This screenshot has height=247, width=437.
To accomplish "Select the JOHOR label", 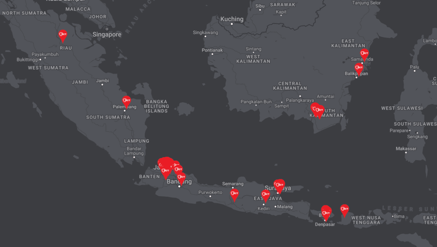I will (98, 17).
